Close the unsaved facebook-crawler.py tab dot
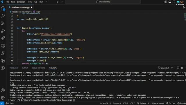This screenshot has width=186, height=105. 32,7
